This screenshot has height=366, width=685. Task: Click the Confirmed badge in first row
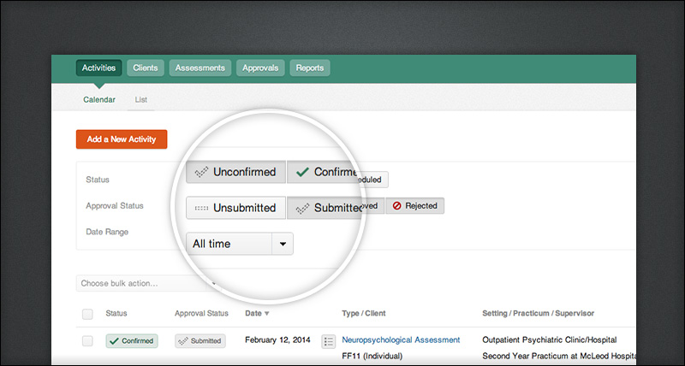132,341
